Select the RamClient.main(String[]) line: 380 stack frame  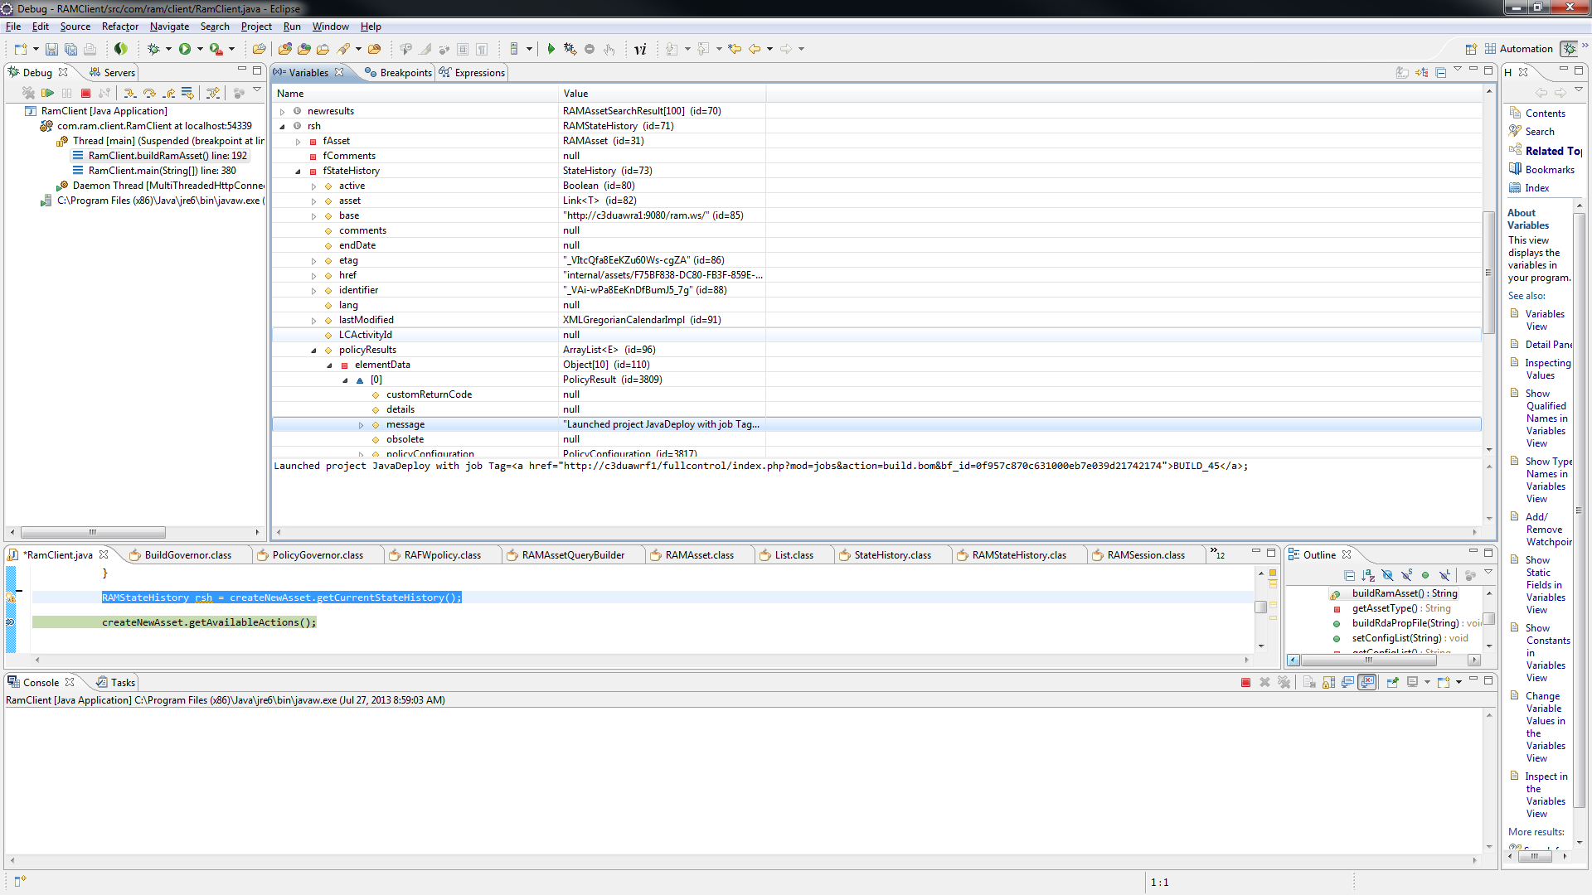[x=162, y=171]
